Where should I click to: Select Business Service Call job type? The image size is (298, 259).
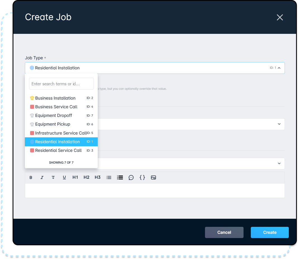point(61,107)
